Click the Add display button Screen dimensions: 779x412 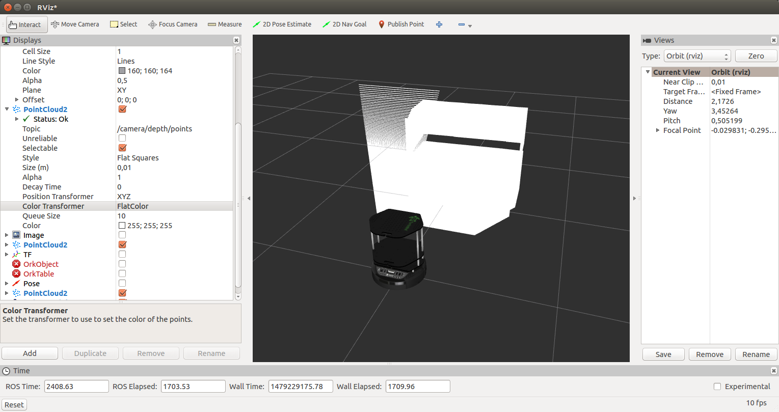[30, 353]
